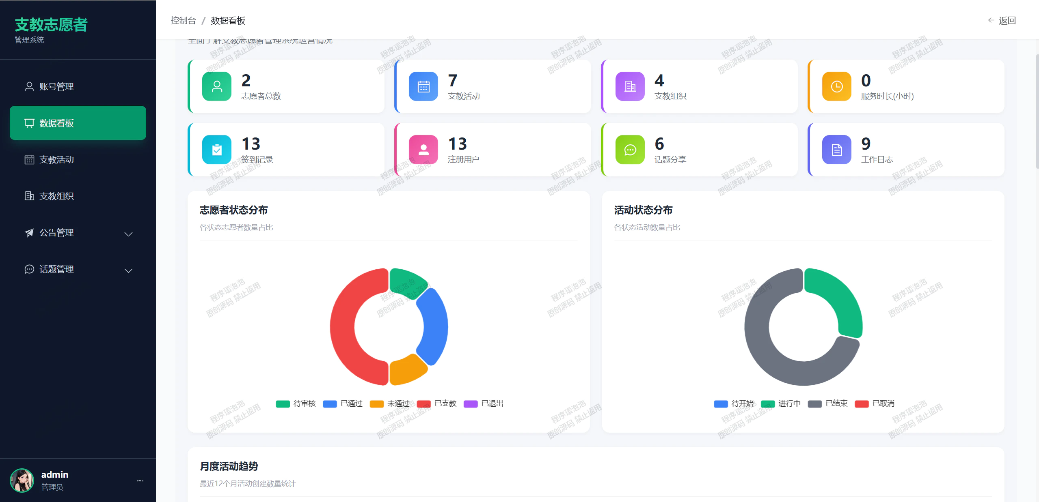The image size is (1039, 502).
Task: Toggle the 已通过 blue legend swatch
Action: [x=330, y=404]
